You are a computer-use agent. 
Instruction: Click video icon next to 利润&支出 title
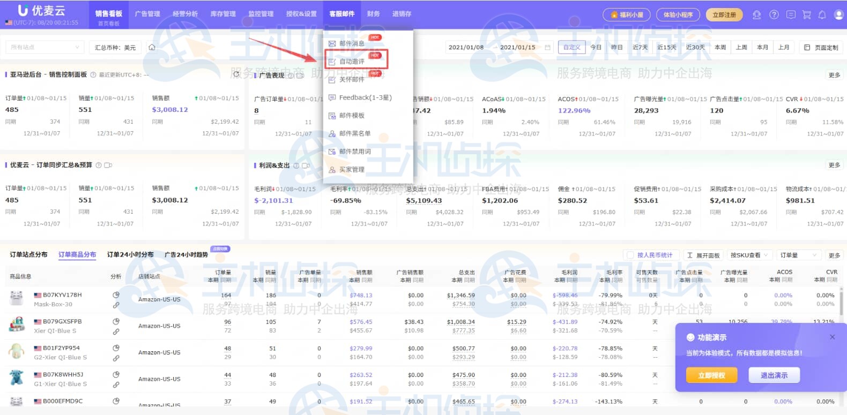[306, 166]
